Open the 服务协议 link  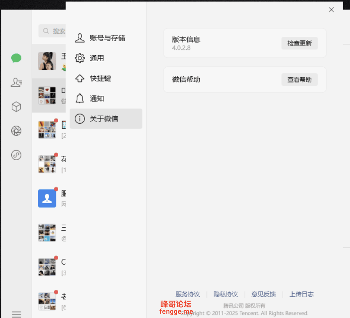(x=188, y=295)
